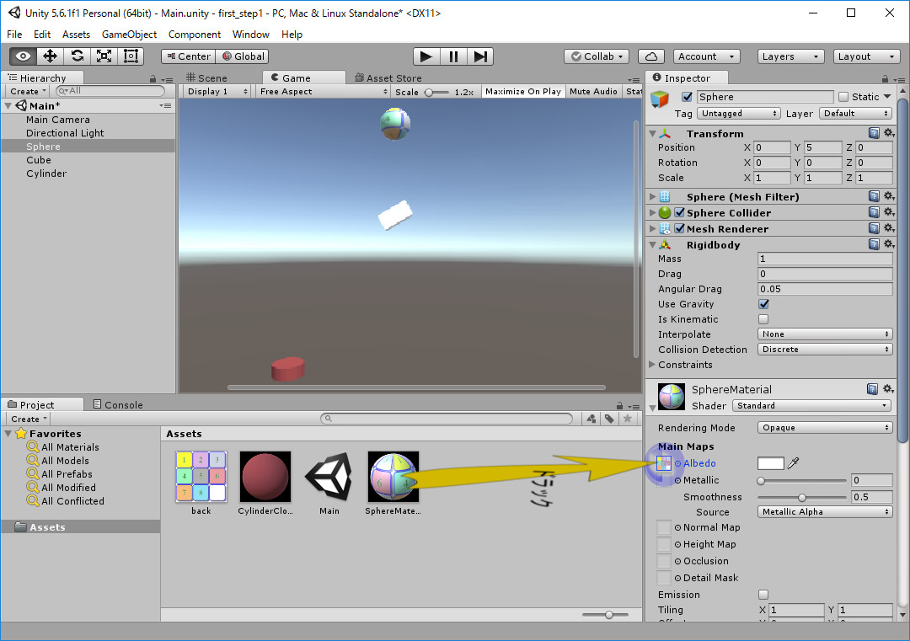Open the Rendering Mode dropdown
The image size is (910, 641).
pos(825,428)
